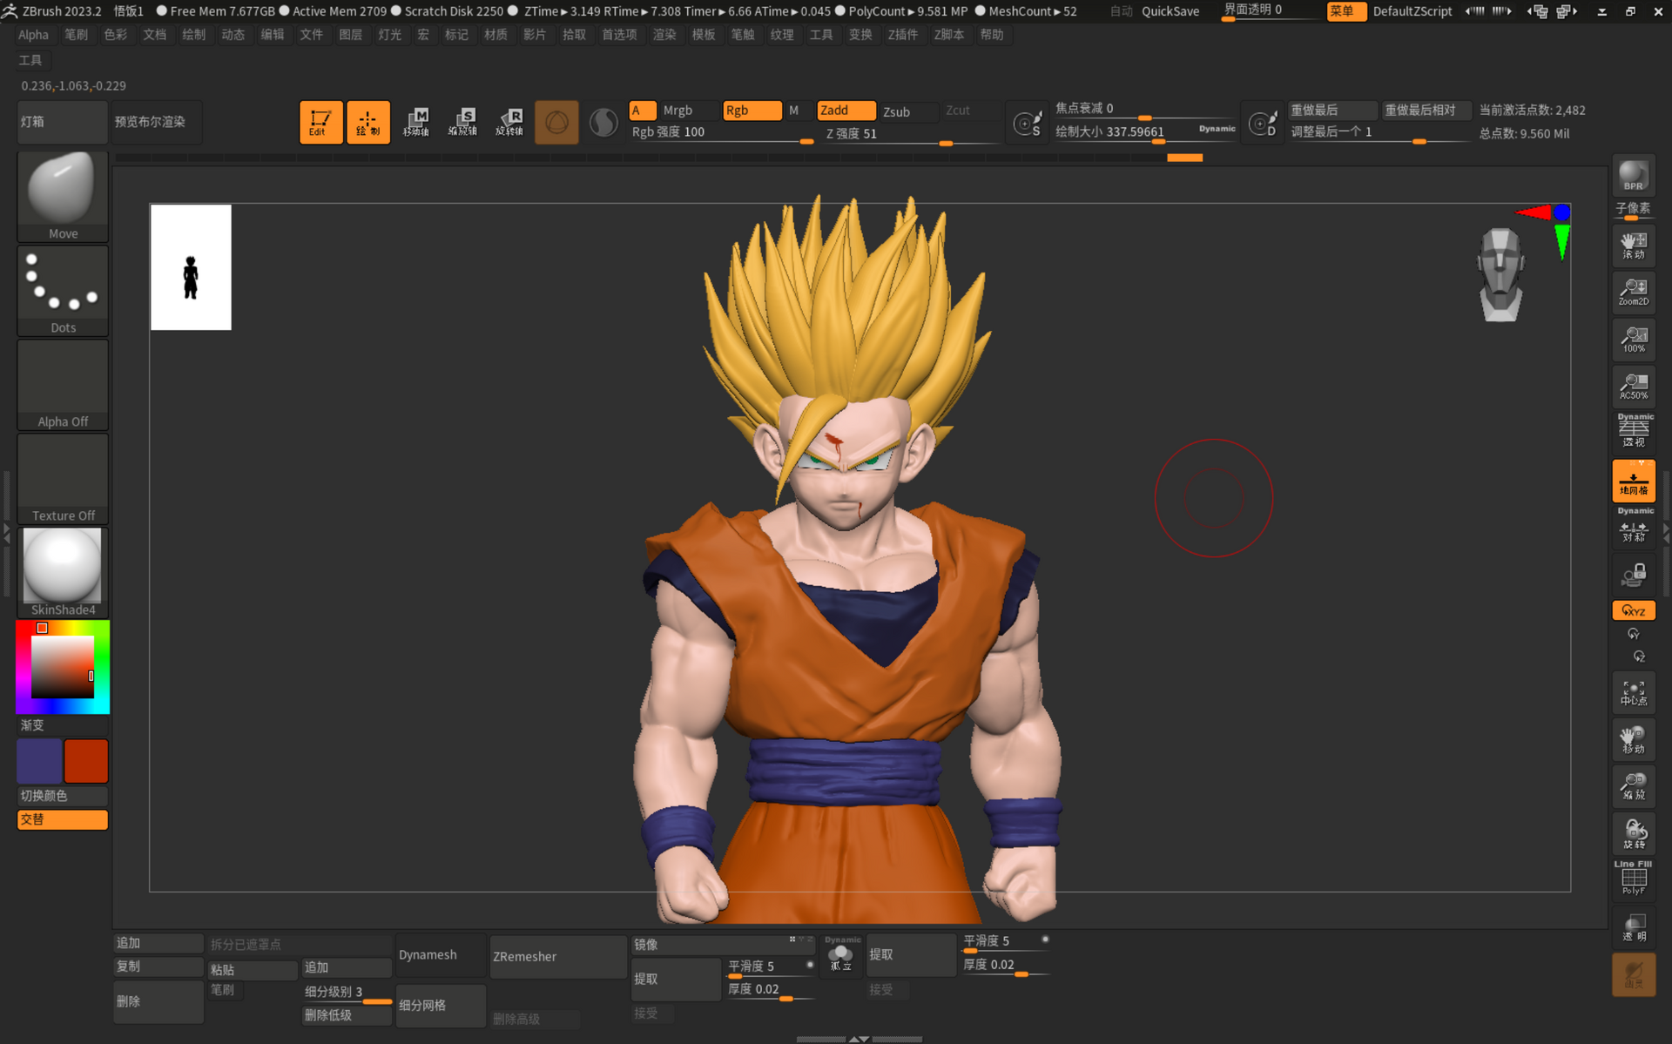Open the Alpha menu

(33, 35)
